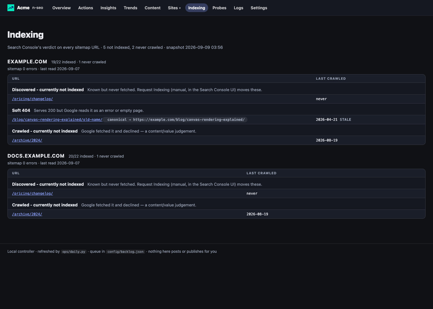433x309 pixels.
Task: Open /pricing/changelog/ link under EXAMPLE.COM
Action: [x=32, y=99]
